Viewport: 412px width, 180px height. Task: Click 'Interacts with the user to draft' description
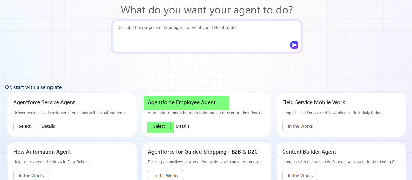click(340, 162)
